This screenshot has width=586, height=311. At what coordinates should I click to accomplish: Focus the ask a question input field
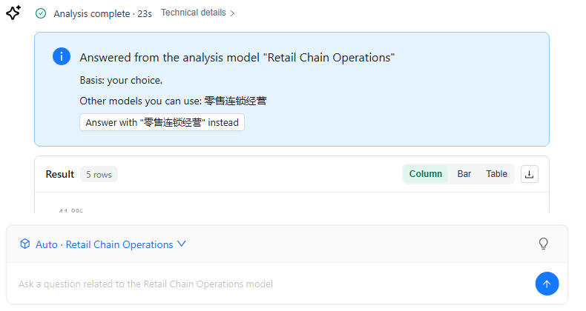pyautogui.click(x=269, y=284)
